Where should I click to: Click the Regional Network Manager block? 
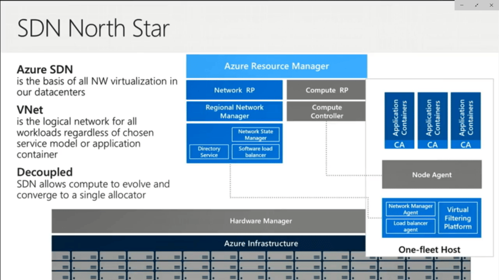tap(234, 111)
